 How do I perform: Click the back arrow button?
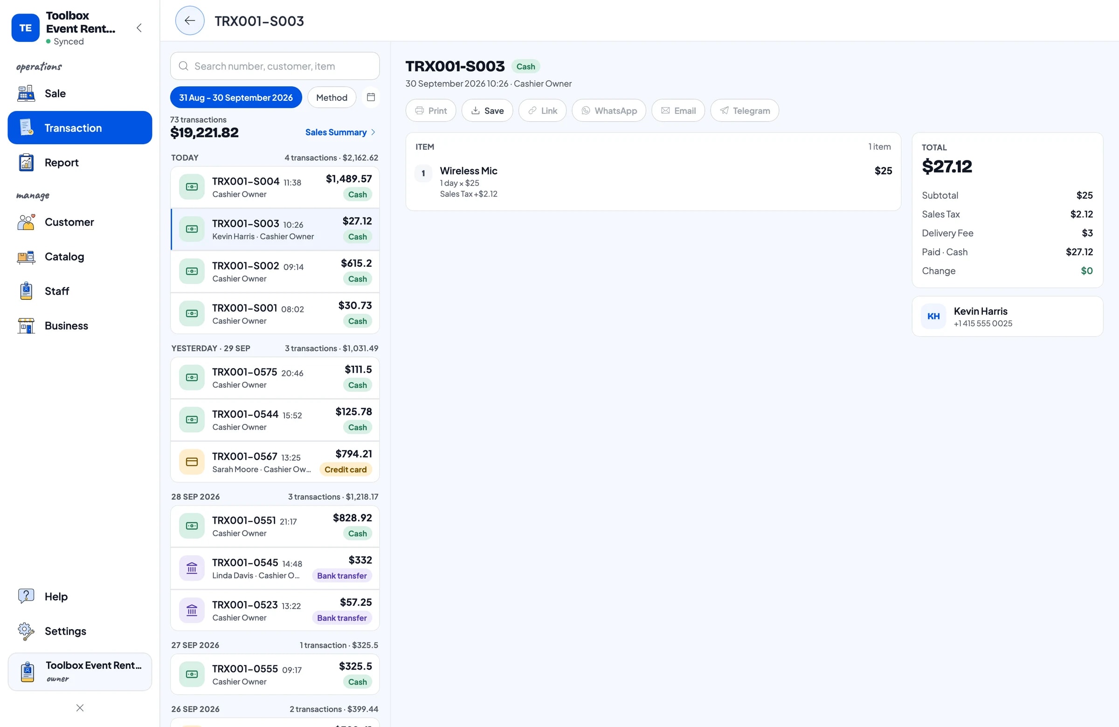click(189, 21)
